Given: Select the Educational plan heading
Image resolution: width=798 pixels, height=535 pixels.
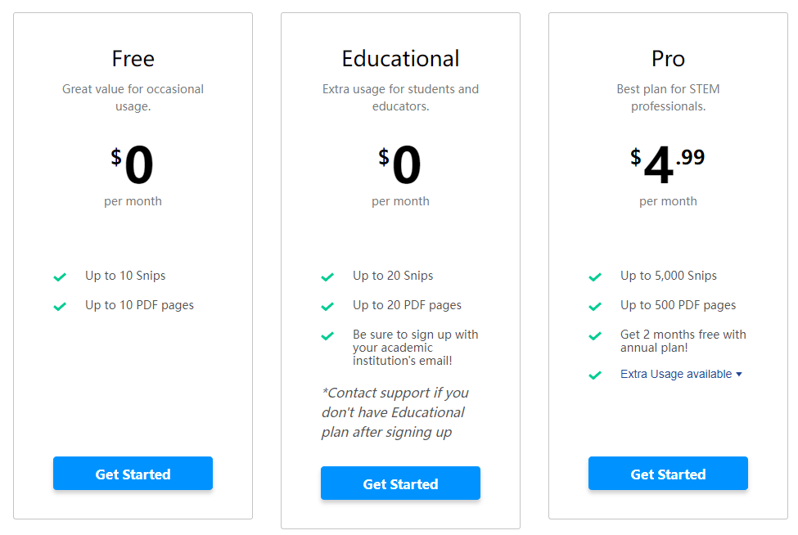Looking at the screenshot, I should (x=400, y=59).
